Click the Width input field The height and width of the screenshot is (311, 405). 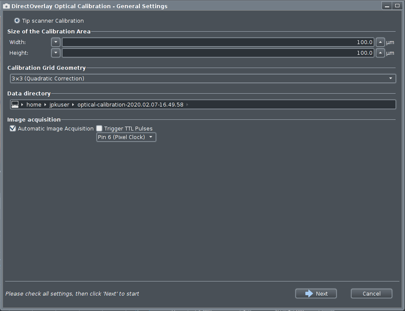pyautogui.click(x=218, y=42)
